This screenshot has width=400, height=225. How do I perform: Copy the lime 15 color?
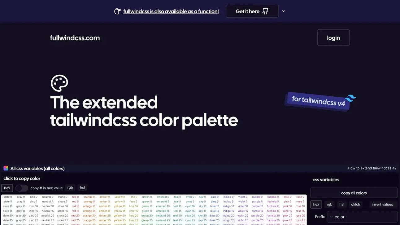coord(134,211)
